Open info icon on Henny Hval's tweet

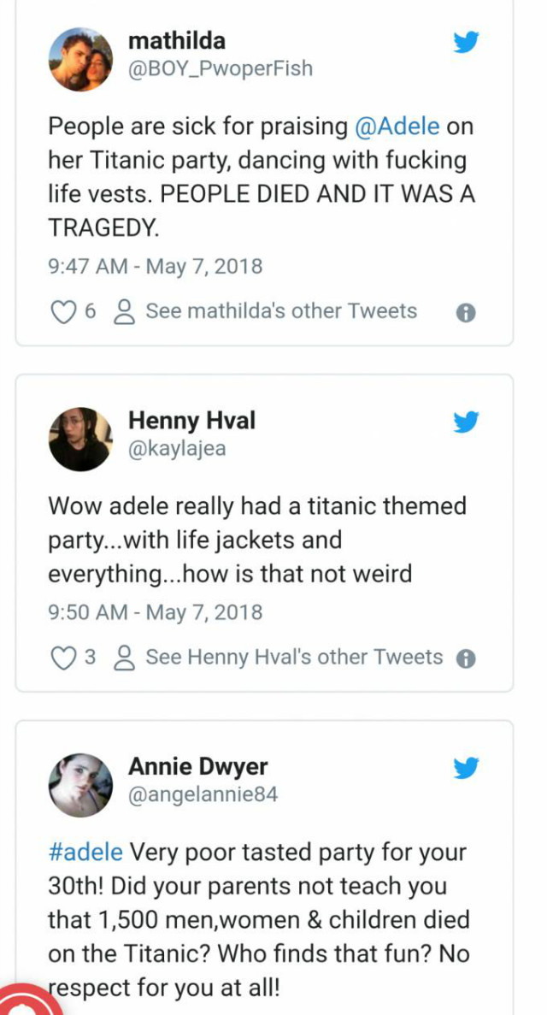(x=466, y=658)
